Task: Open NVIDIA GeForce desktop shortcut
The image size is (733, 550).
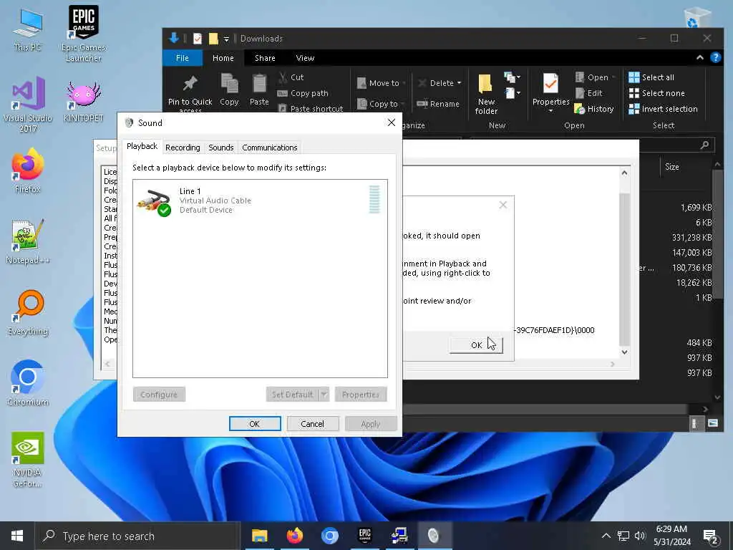Action: [x=28, y=459]
